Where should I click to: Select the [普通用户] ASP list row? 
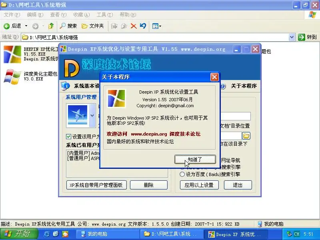click(83, 158)
